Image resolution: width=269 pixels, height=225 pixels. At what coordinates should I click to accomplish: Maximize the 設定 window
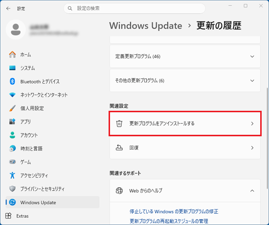tap(246, 6)
